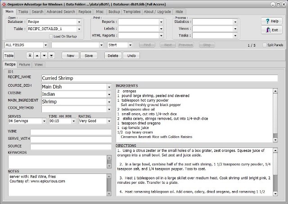Viewport: 288px width, 204px height.
Task: Expand the Reports dropdown
Action: 161,22
